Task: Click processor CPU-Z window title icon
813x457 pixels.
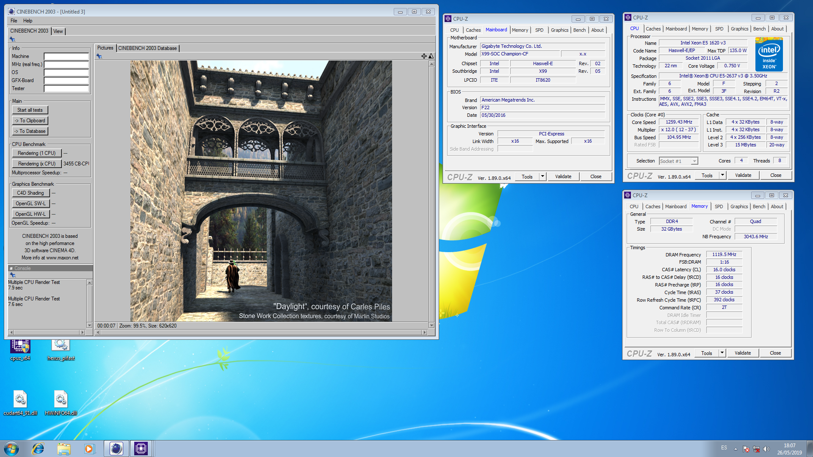Action: click(x=628, y=17)
